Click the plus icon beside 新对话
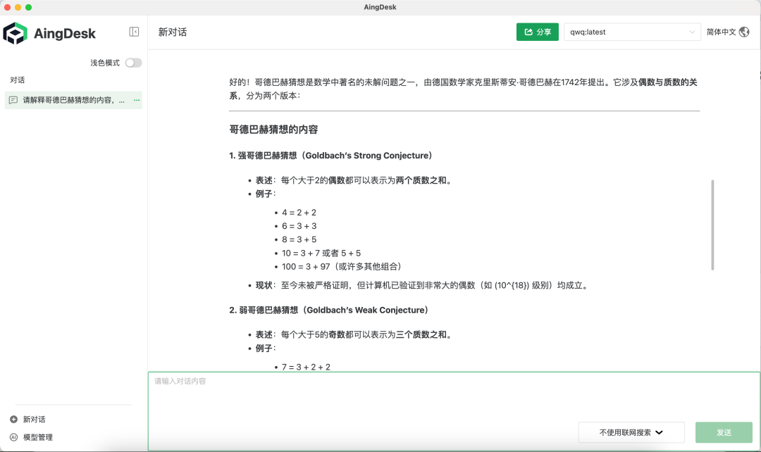The height and width of the screenshot is (452, 761). (x=13, y=419)
